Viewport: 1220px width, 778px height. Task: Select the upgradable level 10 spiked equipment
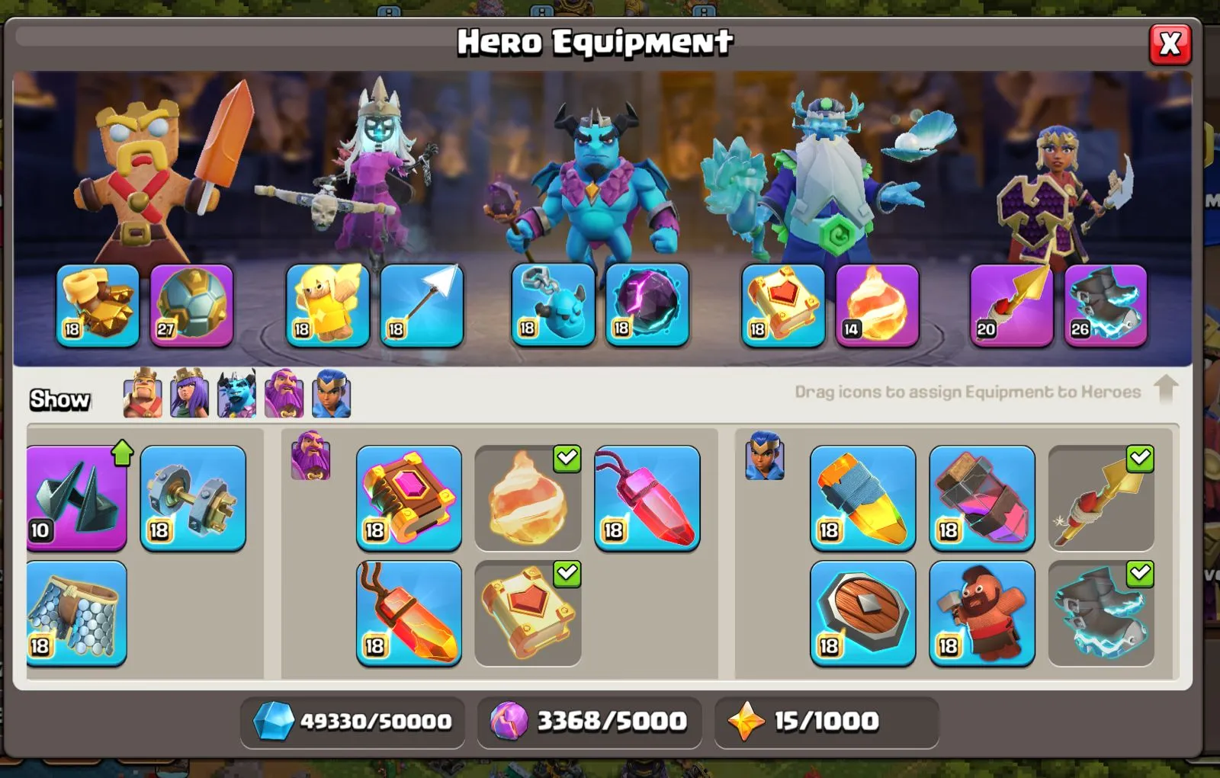coord(76,498)
